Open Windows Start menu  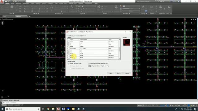pos(2,109)
